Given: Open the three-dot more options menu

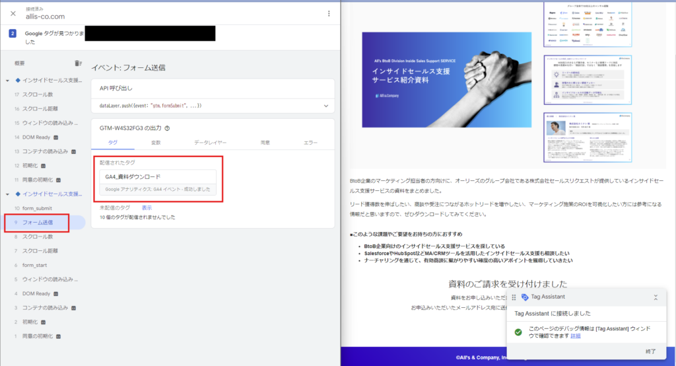Looking at the screenshot, I should tap(329, 13).
